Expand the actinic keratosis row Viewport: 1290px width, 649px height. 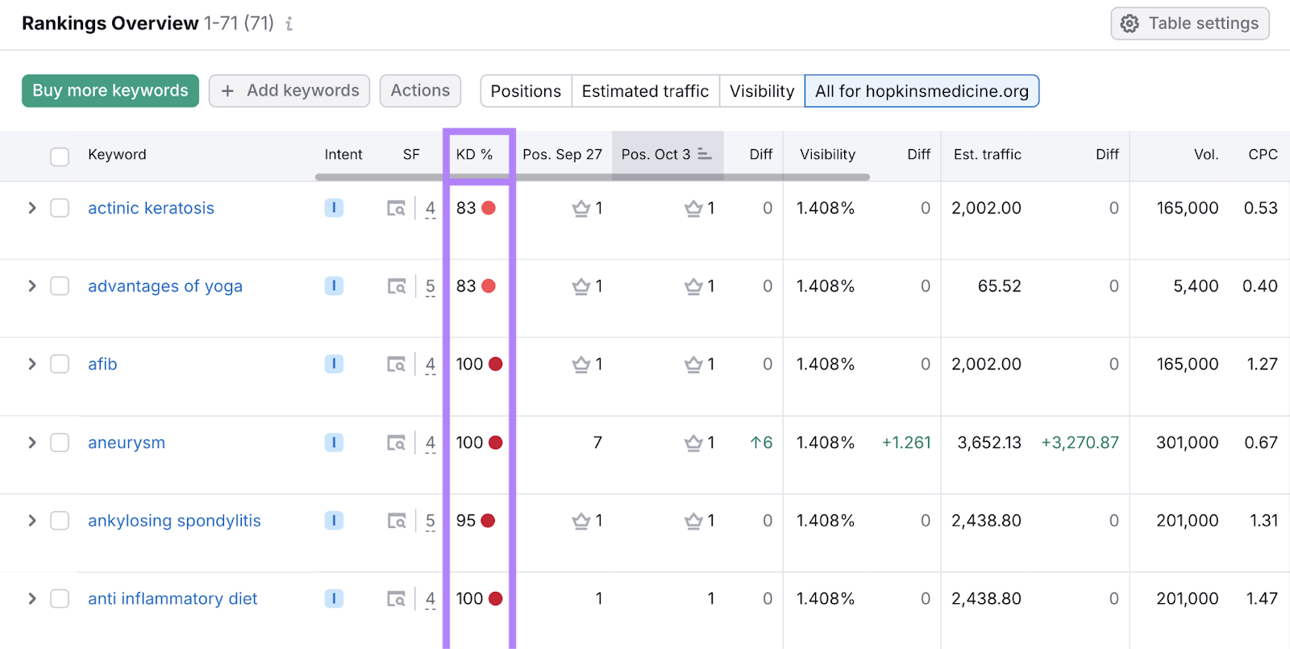pos(32,208)
